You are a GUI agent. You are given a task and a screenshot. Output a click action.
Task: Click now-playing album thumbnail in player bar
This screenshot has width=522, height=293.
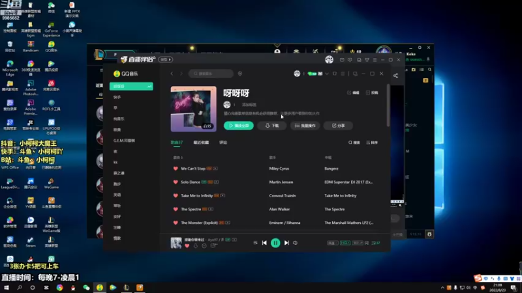(176, 243)
